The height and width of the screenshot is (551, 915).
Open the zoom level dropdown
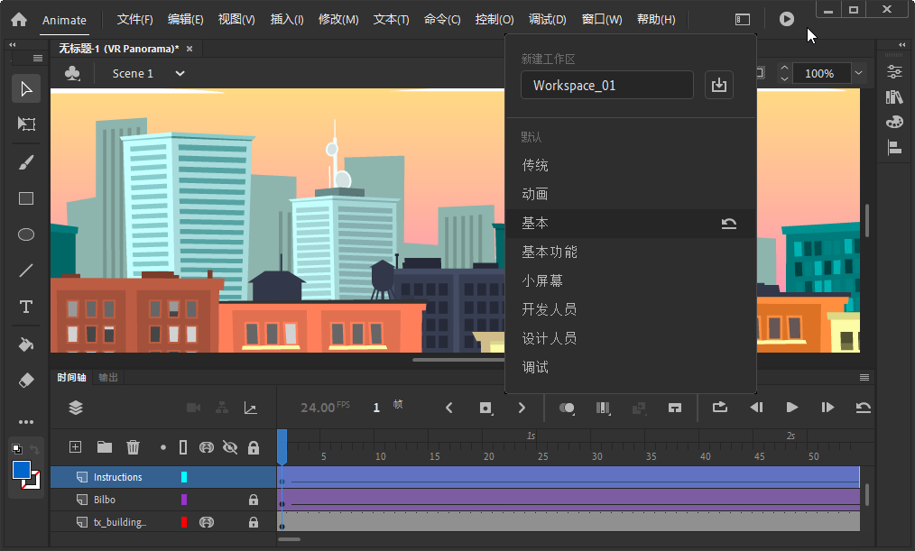coord(857,73)
